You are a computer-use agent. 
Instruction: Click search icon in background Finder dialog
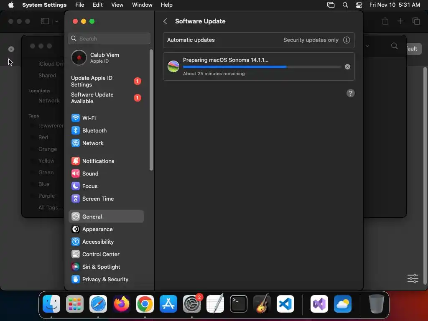394,46
